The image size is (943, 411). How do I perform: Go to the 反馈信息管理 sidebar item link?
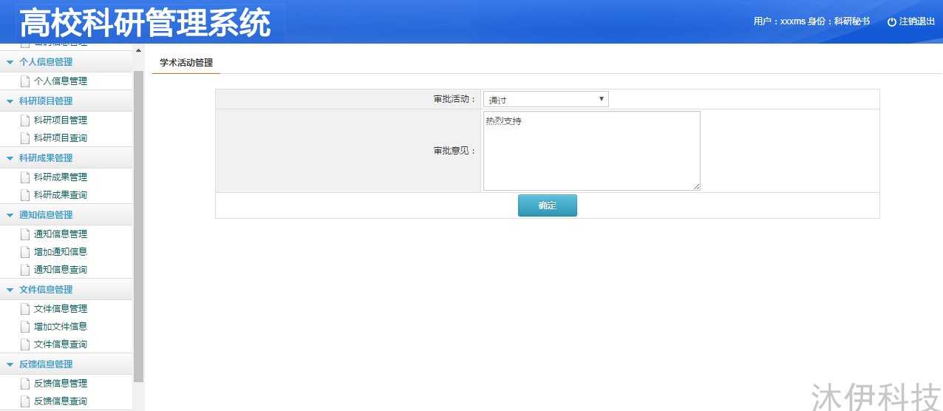pyautogui.click(x=61, y=384)
